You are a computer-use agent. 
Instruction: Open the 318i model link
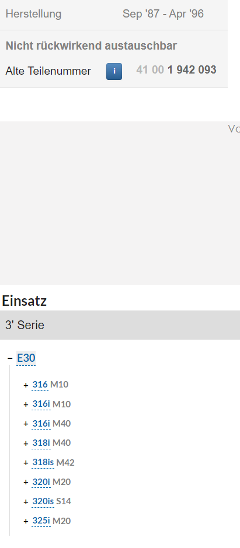point(41,443)
